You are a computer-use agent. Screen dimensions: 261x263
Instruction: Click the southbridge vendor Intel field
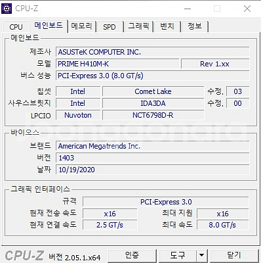click(78, 103)
